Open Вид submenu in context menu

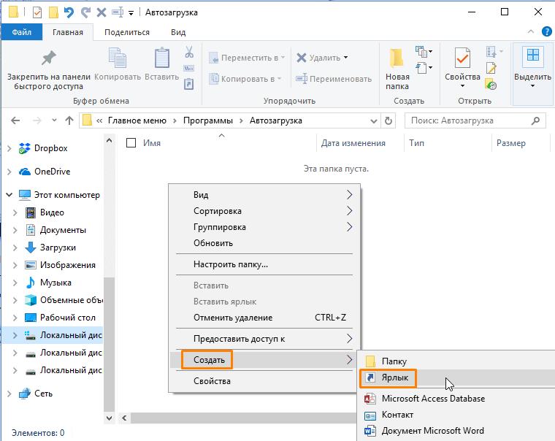click(x=264, y=195)
